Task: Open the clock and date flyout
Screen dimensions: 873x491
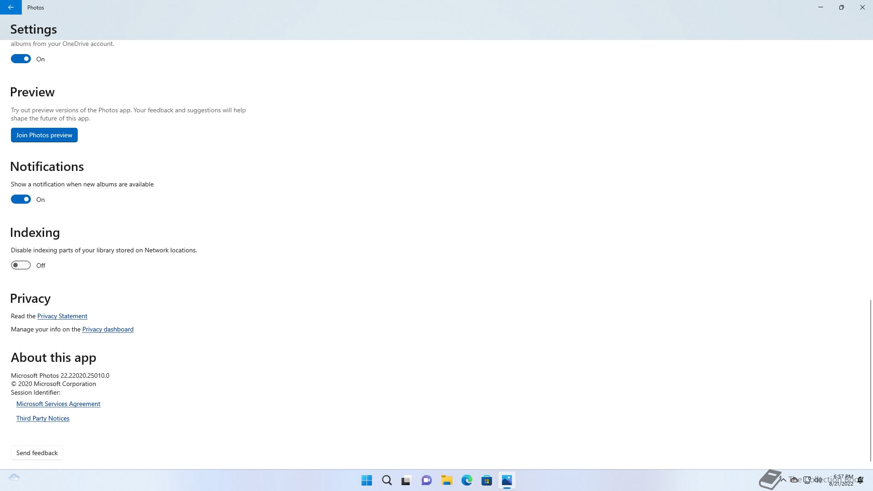Action: [x=842, y=480]
